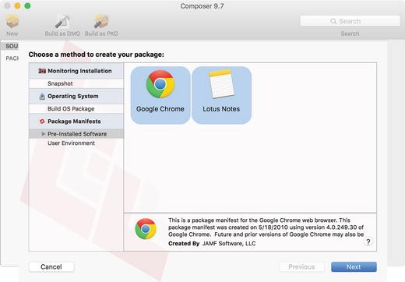405x282 pixels.
Task: Select Pre-Installed Software item
Action: click(76, 134)
